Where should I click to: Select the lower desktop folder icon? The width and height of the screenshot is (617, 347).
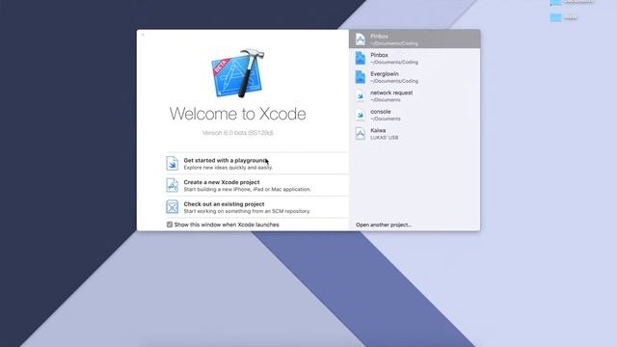click(555, 17)
